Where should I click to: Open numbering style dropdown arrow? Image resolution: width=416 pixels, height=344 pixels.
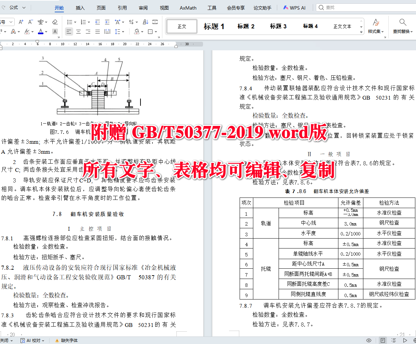point(89,22)
